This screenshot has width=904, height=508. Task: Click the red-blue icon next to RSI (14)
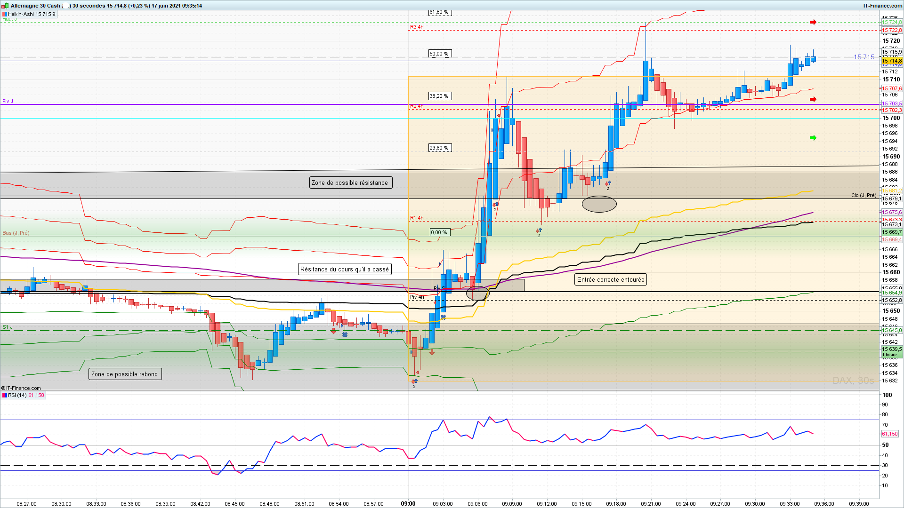point(4,395)
